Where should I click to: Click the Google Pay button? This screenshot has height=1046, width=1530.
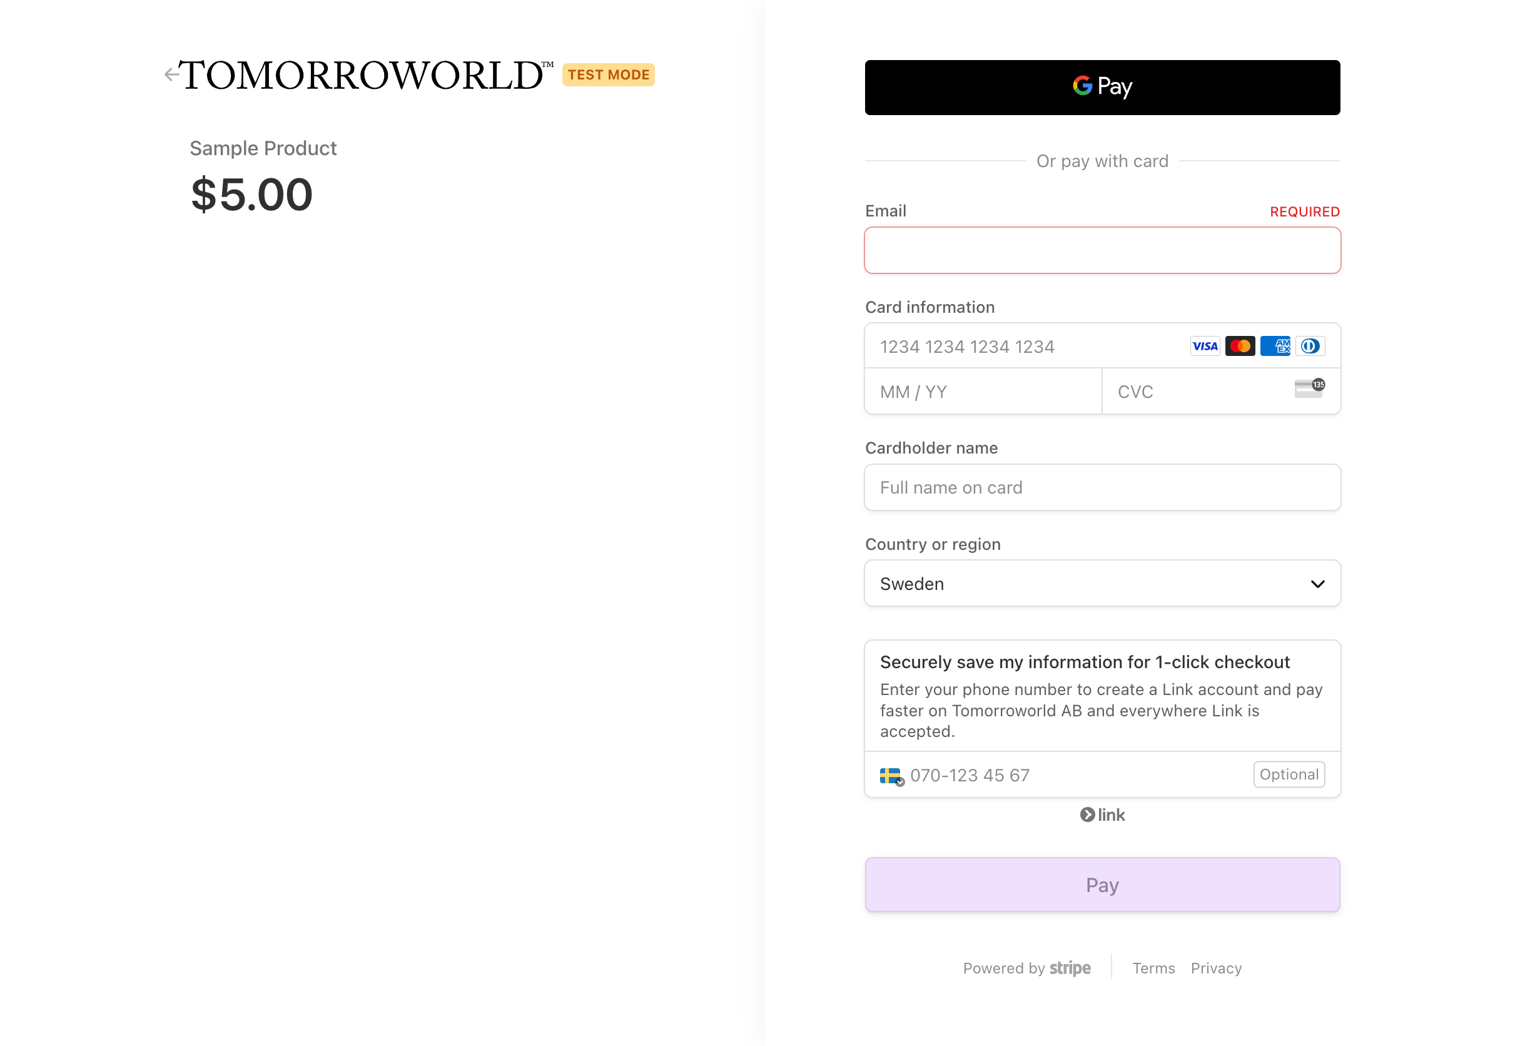[x=1102, y=87]
